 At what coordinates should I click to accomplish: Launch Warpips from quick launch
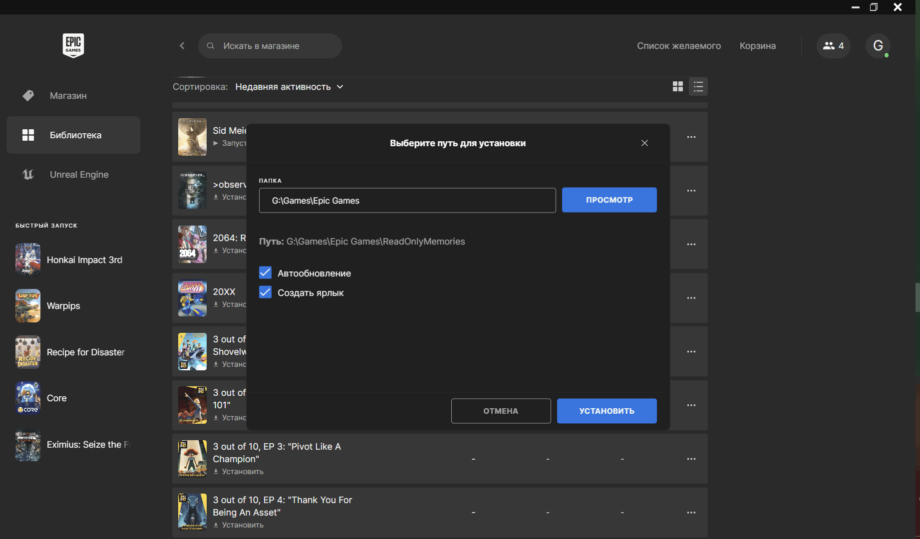coord(28,306)
